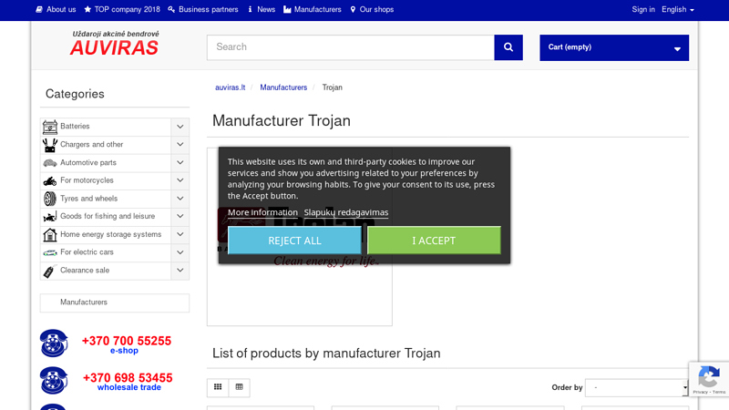Open Clearance sale category link
Viewport: 729px width, 410px height.
(x=85, y=271)
